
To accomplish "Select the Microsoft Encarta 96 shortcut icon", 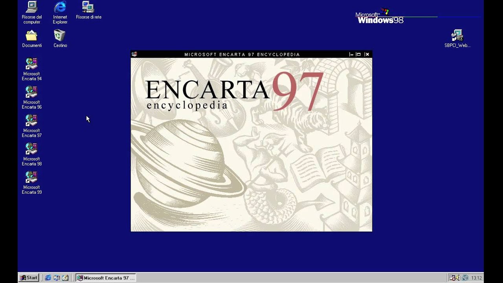I will click(x=31, y=97).
